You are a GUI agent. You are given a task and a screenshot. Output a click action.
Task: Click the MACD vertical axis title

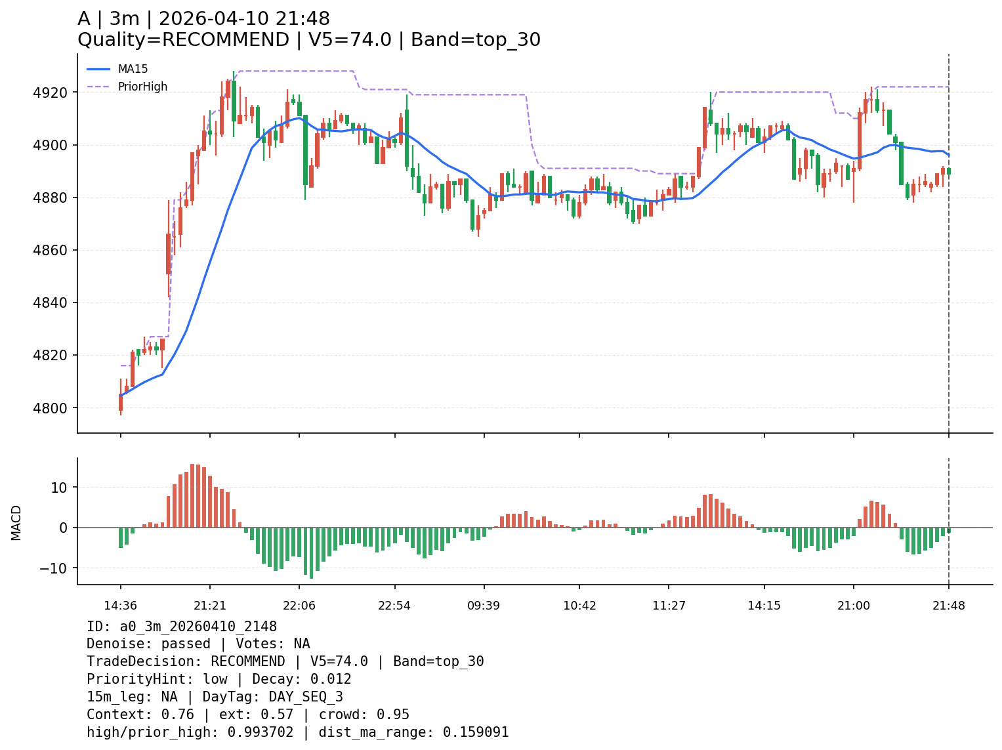coord(16,522)
